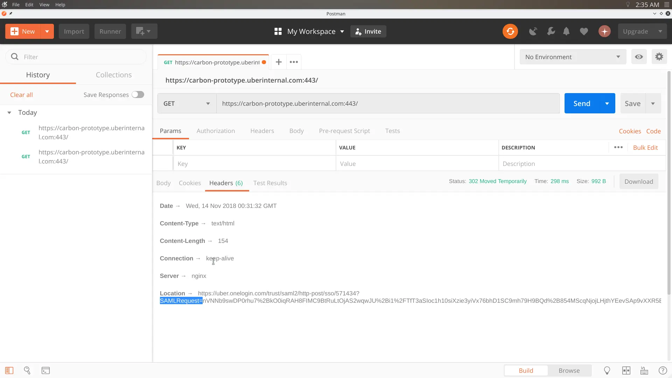
Task: Open the Postman console icon in status bar
Action: tap(45, 371)
